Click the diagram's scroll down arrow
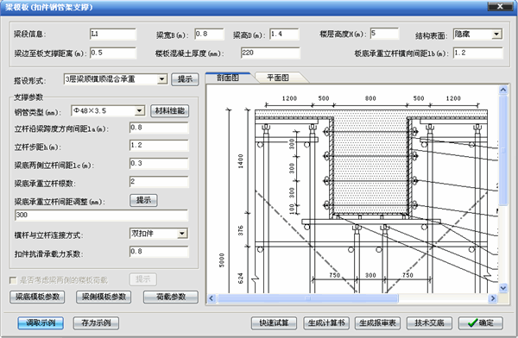The height and width of the screenshot is (338, 518). (502, 288)
